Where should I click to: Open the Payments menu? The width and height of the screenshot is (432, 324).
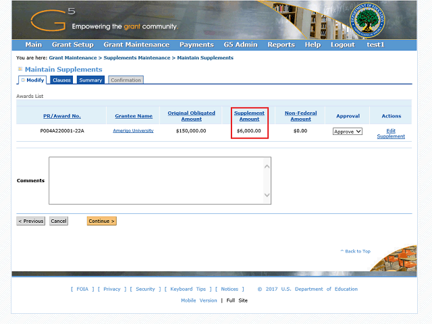click(x=196, y=45)
